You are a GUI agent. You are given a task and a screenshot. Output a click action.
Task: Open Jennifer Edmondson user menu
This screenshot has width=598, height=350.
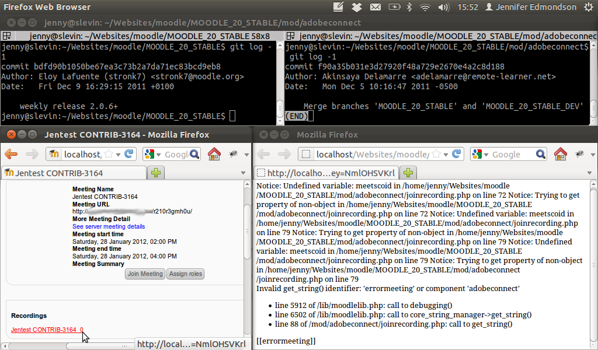click(530, 7)
